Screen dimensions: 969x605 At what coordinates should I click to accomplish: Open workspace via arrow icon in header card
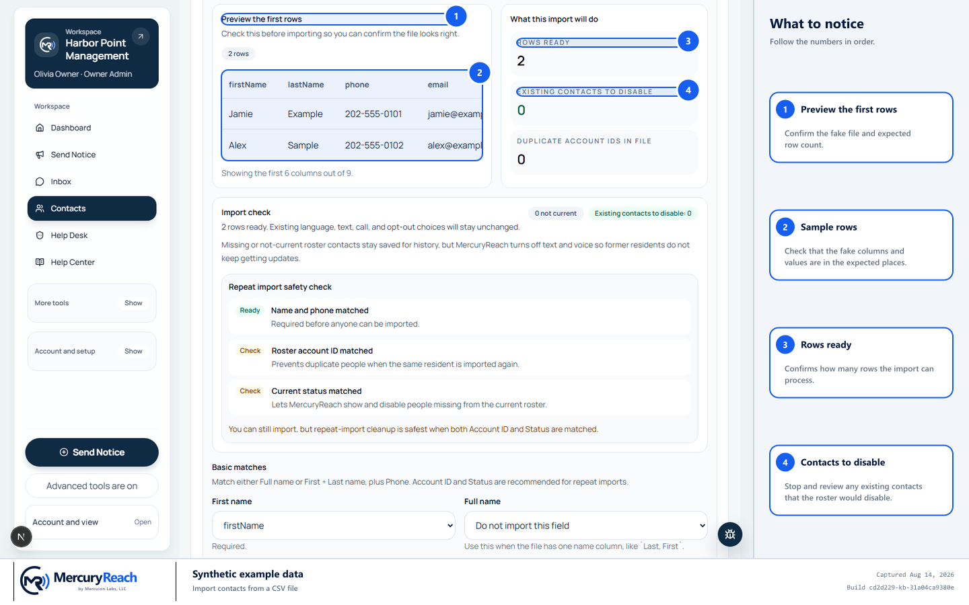pos(141,36)
